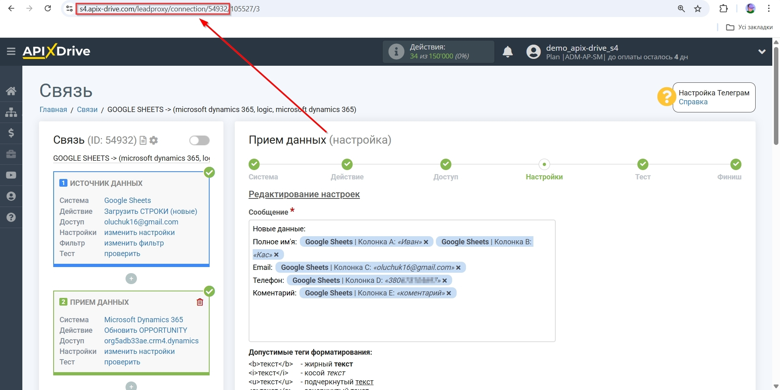
Task: Click receiver проверить test link
Action: pyautogui.click(x=122, y=362)
